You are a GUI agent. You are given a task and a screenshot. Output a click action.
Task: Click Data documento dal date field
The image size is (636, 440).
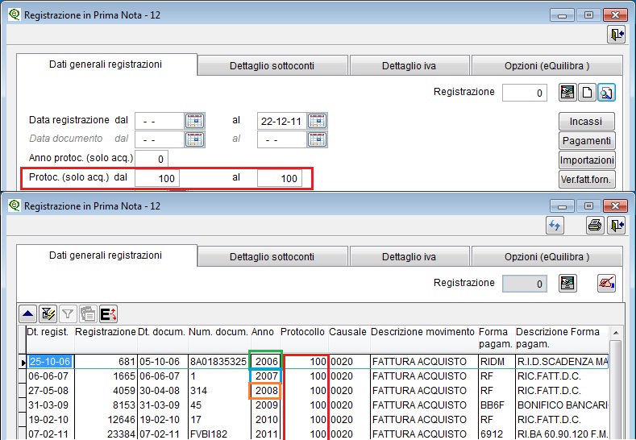[160, 139]
